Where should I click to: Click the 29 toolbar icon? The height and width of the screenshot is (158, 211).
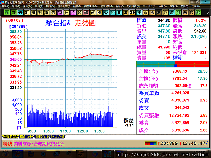pyautogui.click(x=132, y=13)
